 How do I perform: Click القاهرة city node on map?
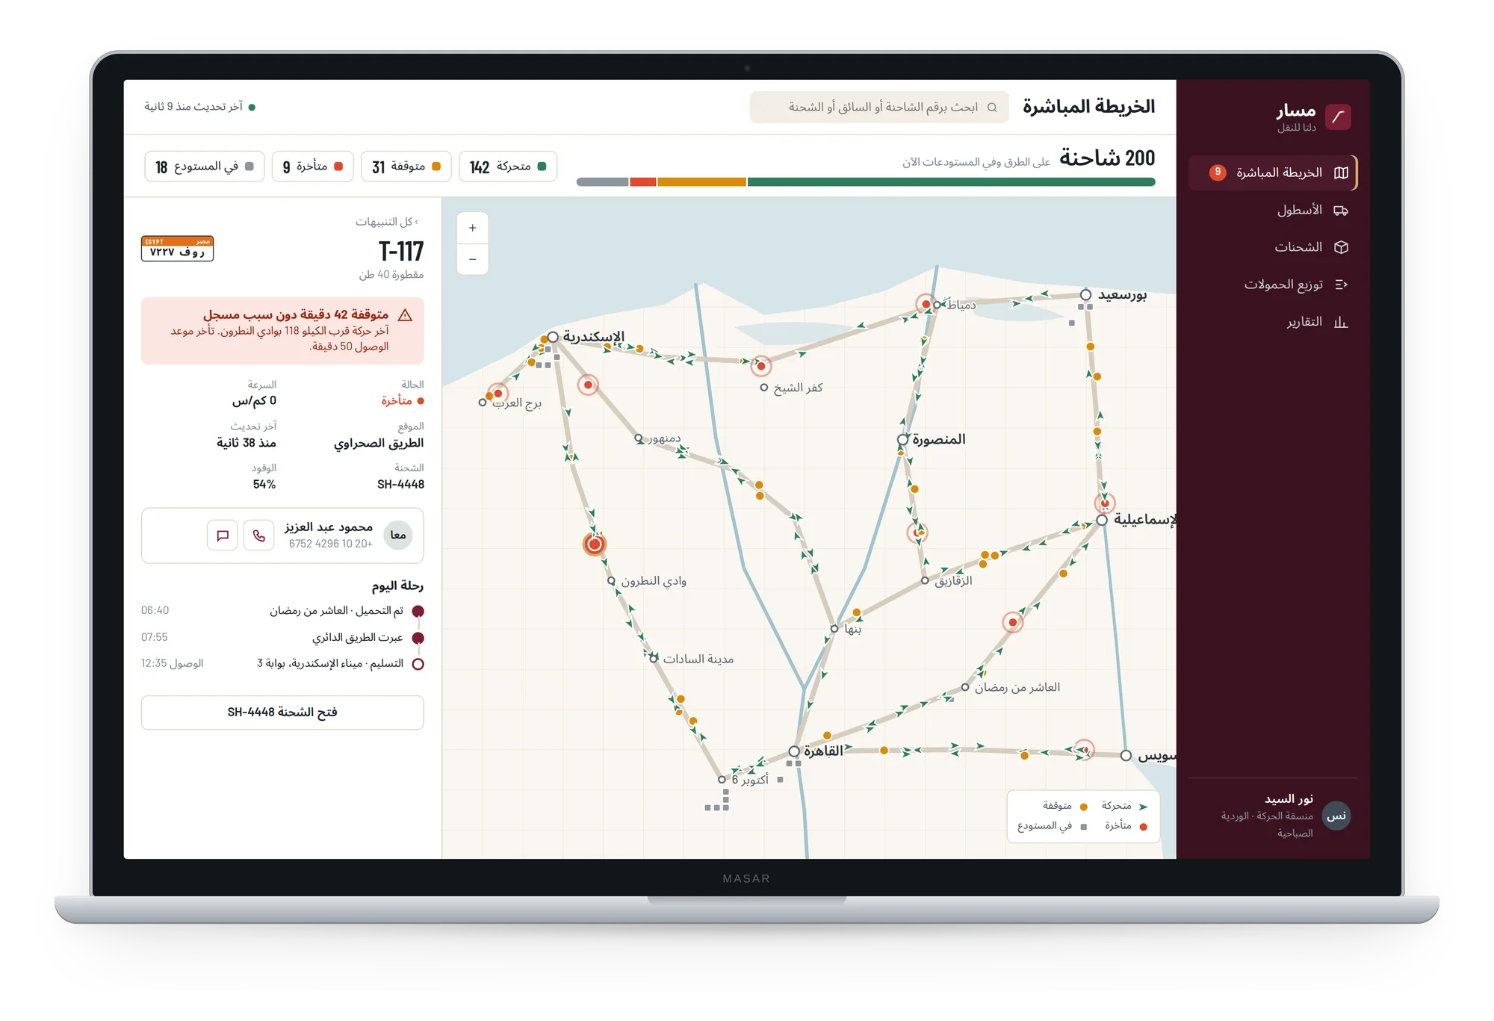click(x=794, y=751)
